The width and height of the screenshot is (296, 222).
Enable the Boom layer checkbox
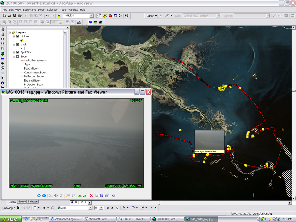click(x=17, y=56)
